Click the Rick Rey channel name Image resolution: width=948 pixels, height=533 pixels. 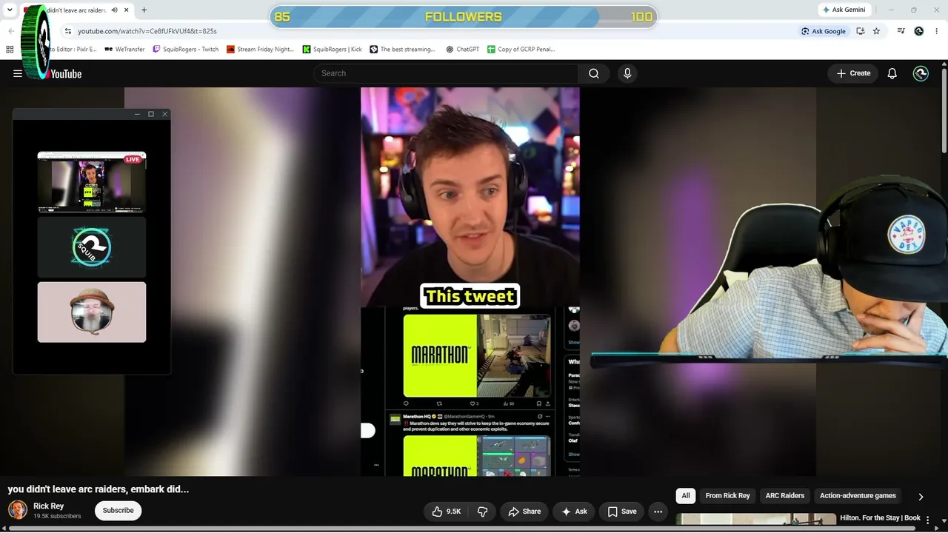point(49,506)
